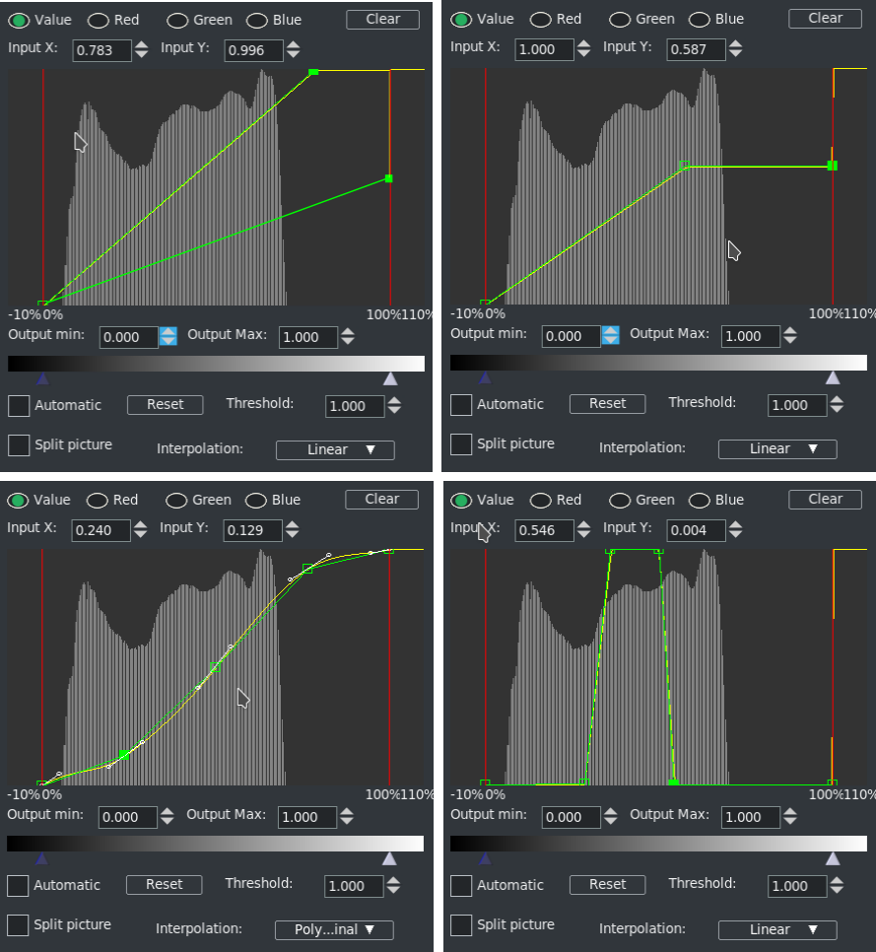Click the white point marker under the gradient bar
The height and width of the screenshot is (952, 876).
coord(390,378)
